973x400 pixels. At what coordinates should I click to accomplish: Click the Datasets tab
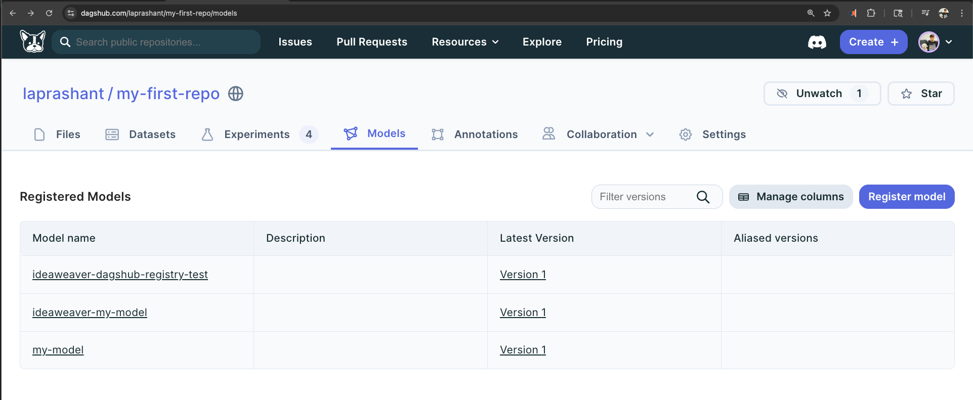click(140, 135)
